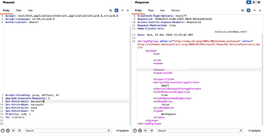
Task: Select stacked horizontal layout icon
Action: tap(254, 2)
